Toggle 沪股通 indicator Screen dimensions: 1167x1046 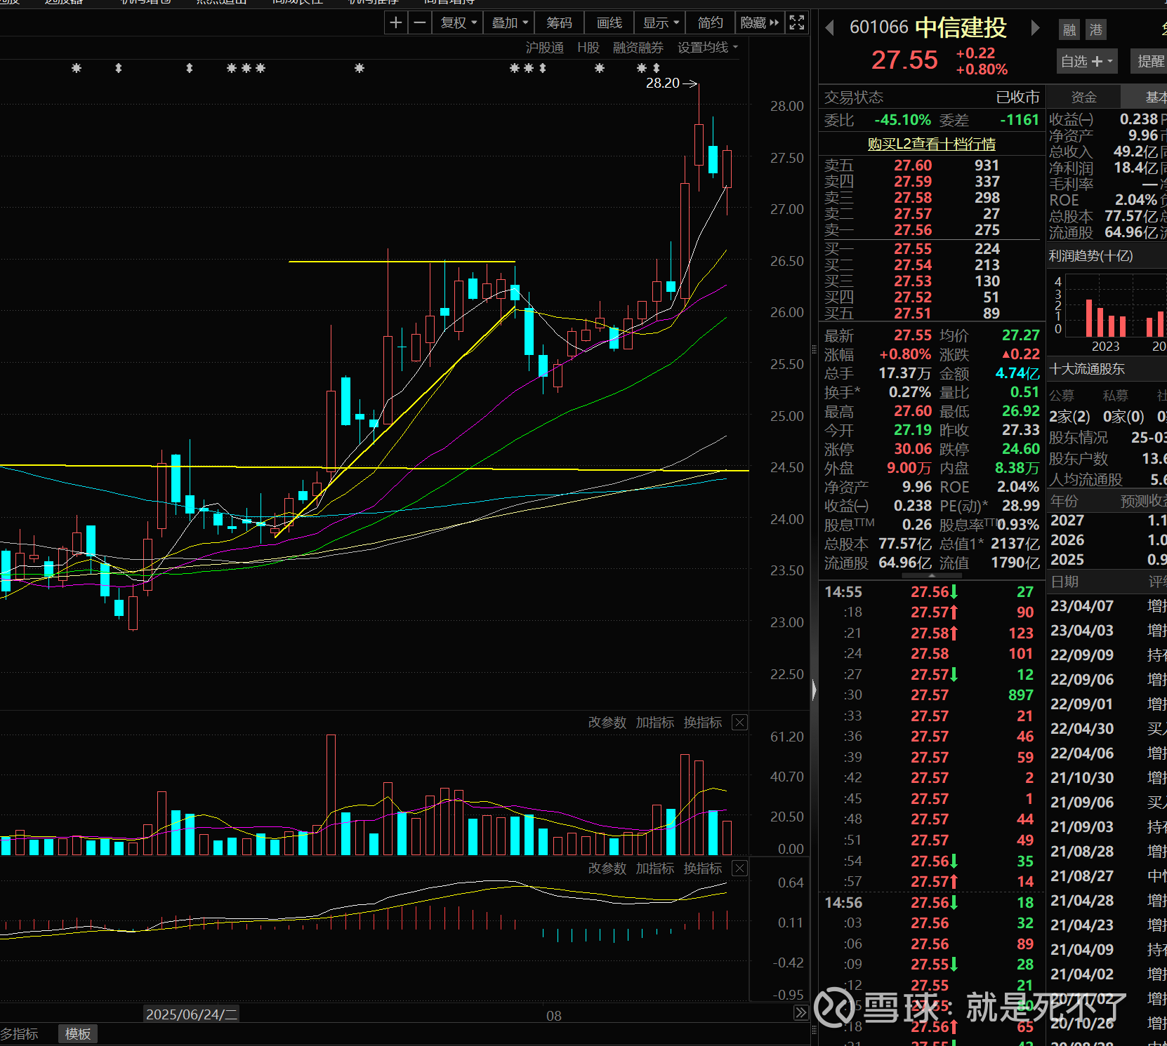pyautogui.click(x=545, y=48)
